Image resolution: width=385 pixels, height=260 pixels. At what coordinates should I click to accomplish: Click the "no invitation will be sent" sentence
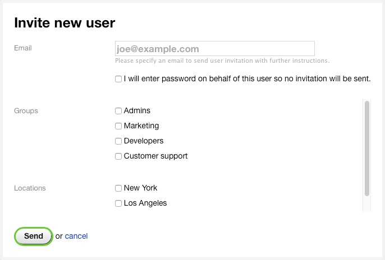(x=247, y=79)
